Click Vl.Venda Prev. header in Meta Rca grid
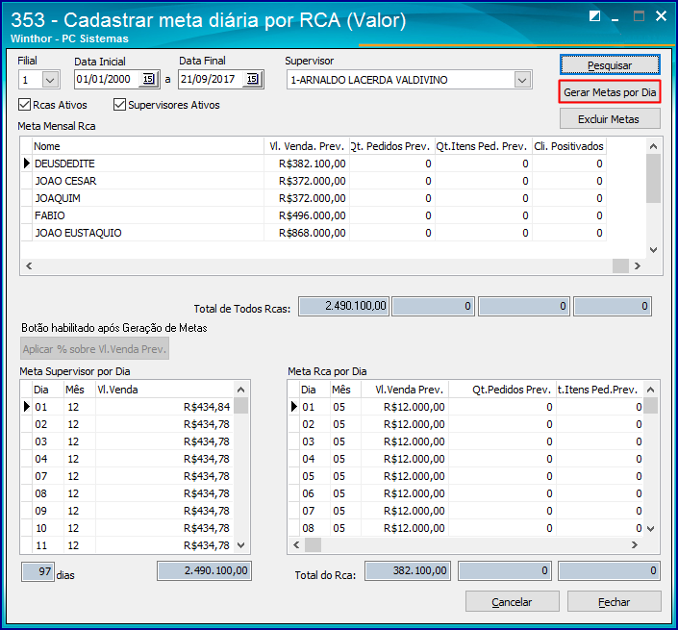This screenshot has height=630, width=678. (405, 390)
